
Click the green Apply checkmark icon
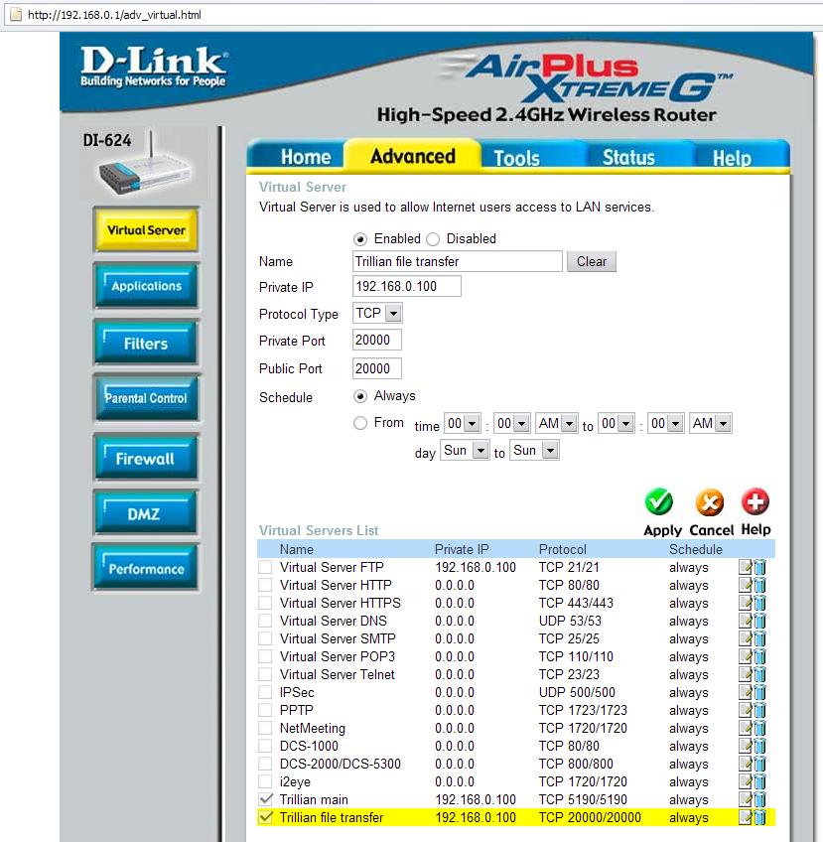(659, 502)
